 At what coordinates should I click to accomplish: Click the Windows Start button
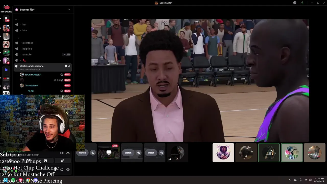click(5, 180)
